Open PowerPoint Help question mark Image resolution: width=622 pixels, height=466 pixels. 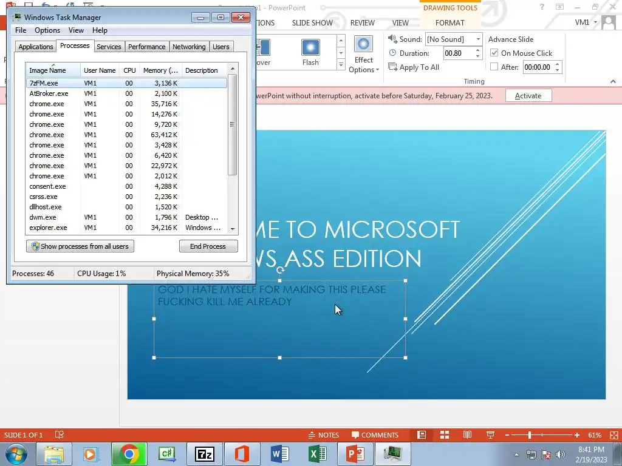542,7
